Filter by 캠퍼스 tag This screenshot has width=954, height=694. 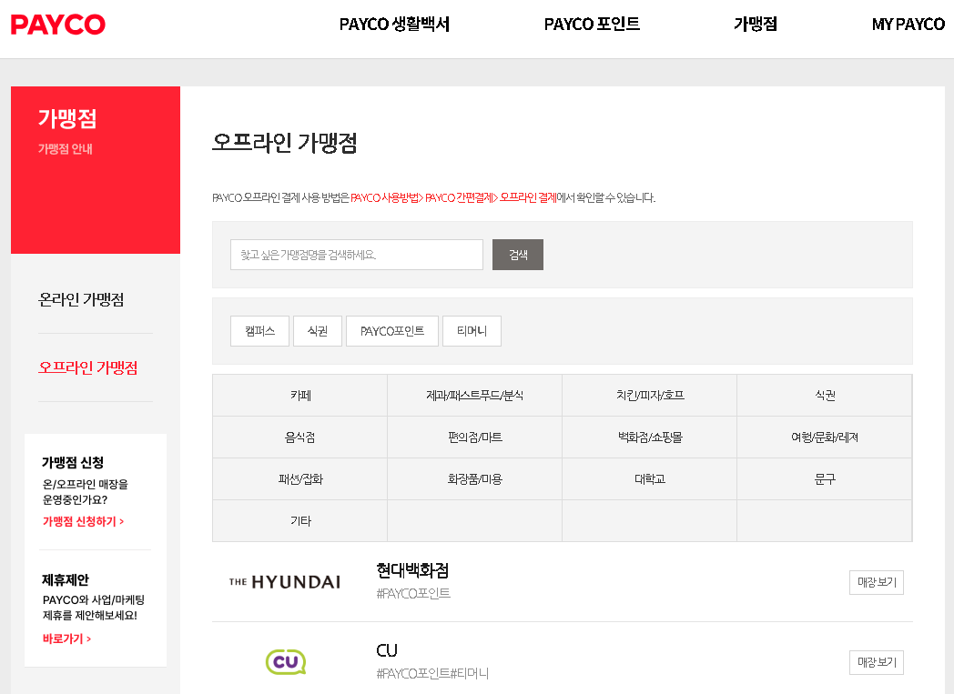(259, 331)
